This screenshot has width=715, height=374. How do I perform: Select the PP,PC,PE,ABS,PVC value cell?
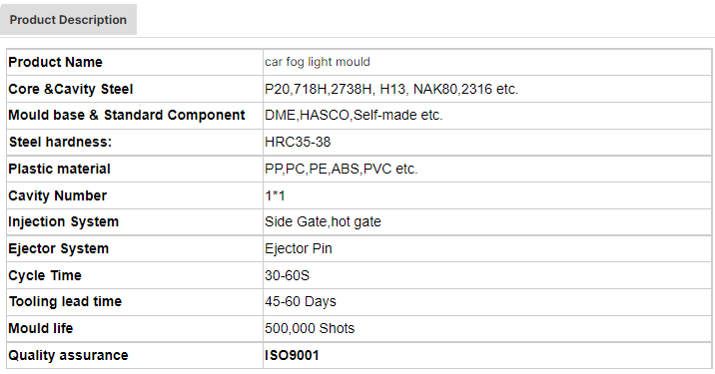487,169
